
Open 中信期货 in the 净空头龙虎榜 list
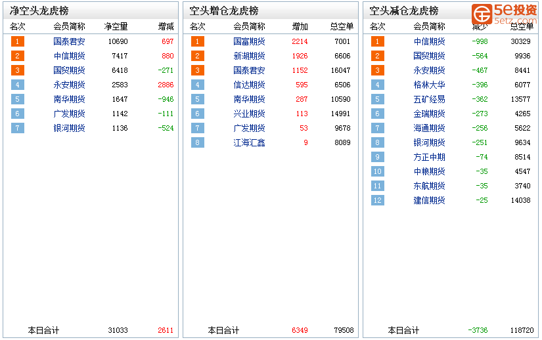(x=69, y=56)
